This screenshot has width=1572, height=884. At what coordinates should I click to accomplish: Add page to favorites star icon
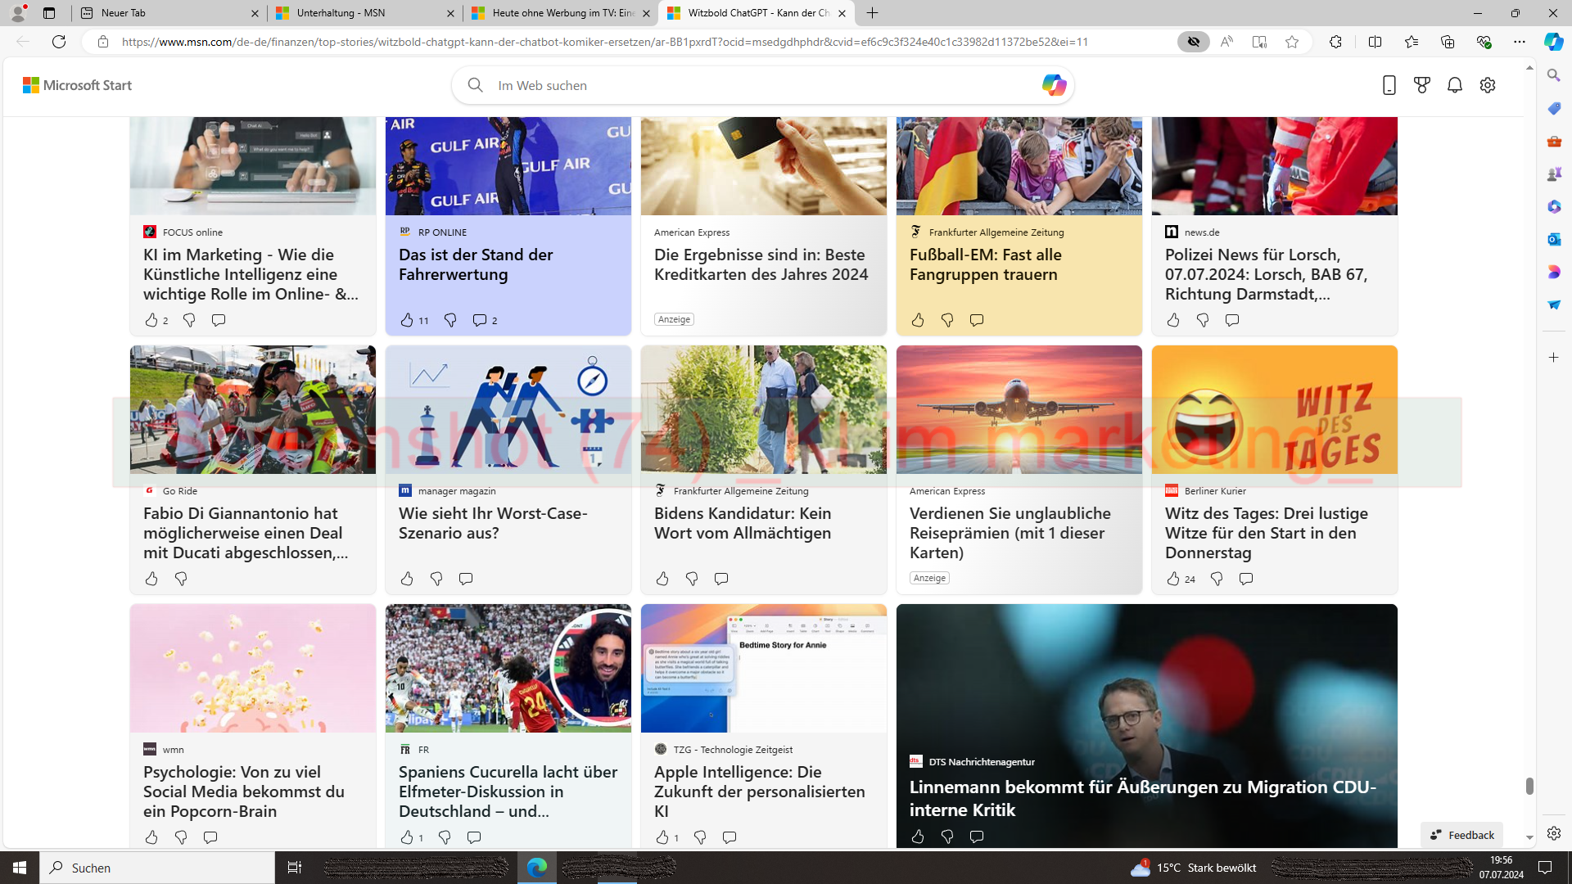tap(1292, 42)
